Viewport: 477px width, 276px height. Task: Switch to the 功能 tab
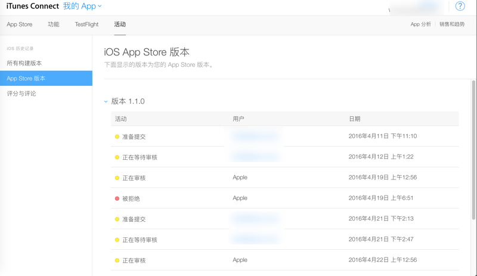click(x=54, y=24)
